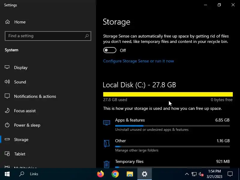Launch Google Chrome from taskbar

(x=115, y=174)
